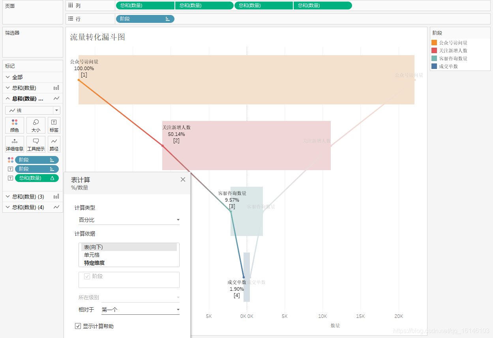The height and width of the screenshot is (338, 493).
Task: Click the bar icon beside 总和(数量) (3)
Action: tap(56, 196)
